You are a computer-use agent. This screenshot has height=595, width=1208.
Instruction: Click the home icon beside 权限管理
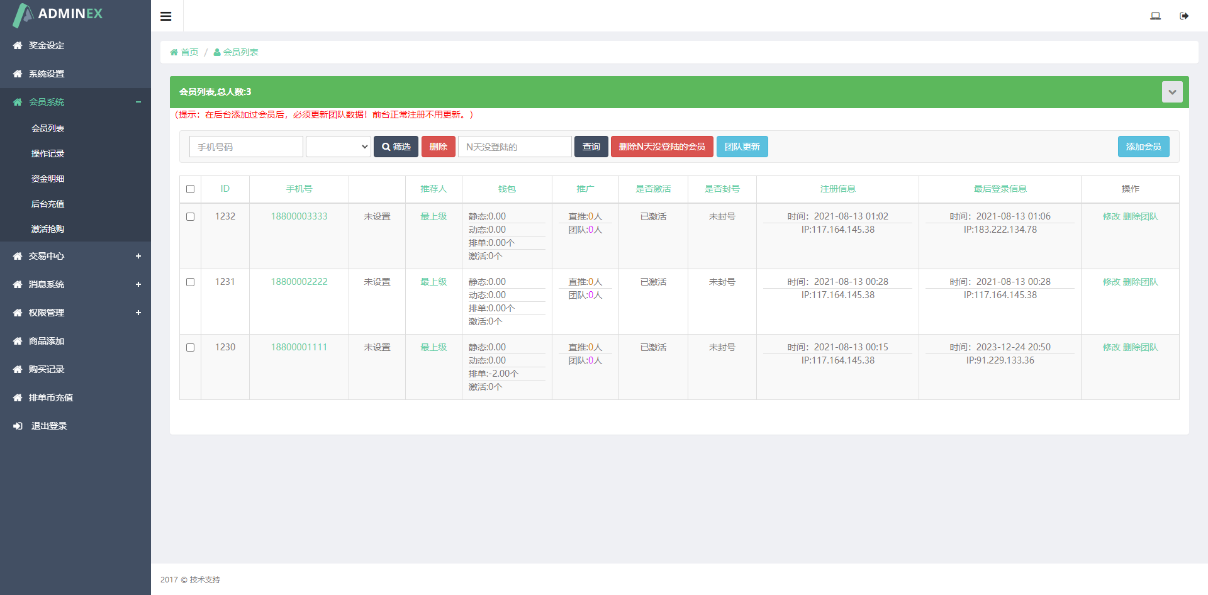[18, 313]
